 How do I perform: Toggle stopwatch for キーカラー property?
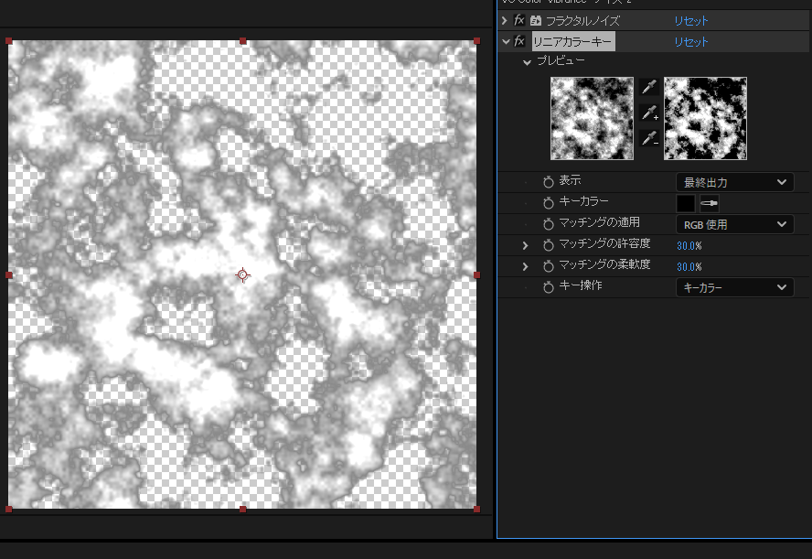(549, 203)
